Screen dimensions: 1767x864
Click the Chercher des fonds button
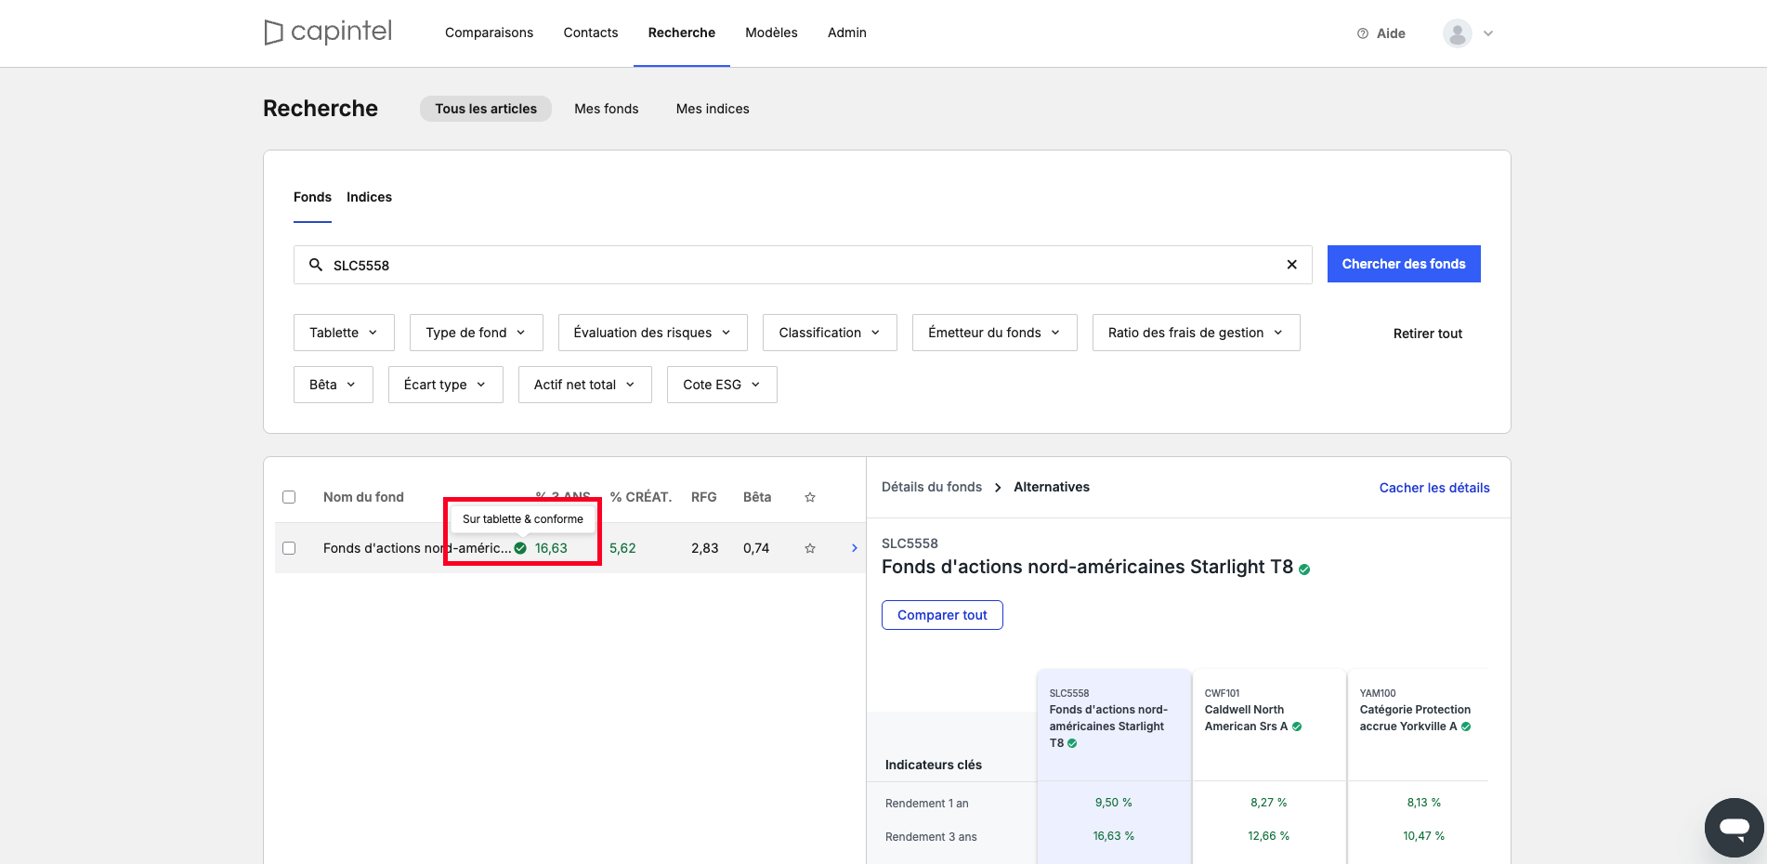(x=1404, y=264)
